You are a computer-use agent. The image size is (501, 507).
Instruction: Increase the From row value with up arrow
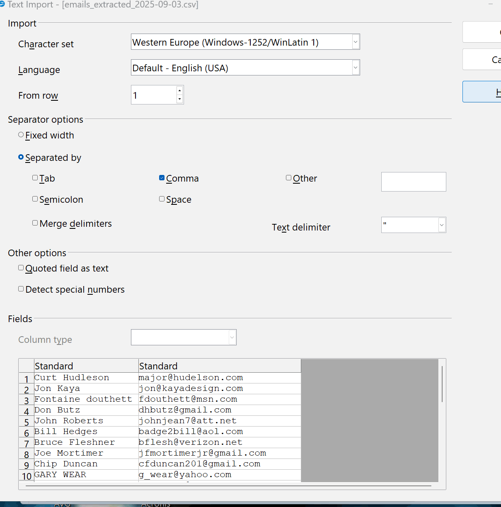(179, 90)
